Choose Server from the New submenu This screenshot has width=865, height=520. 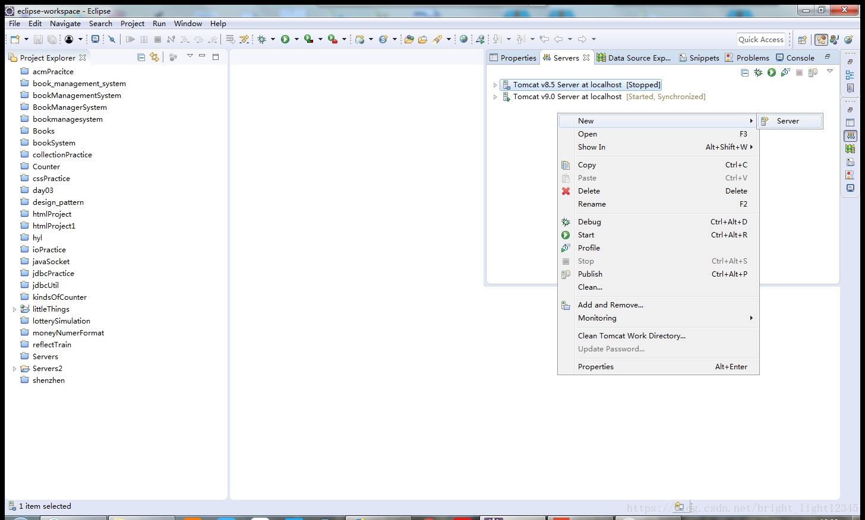click(790, 121)
